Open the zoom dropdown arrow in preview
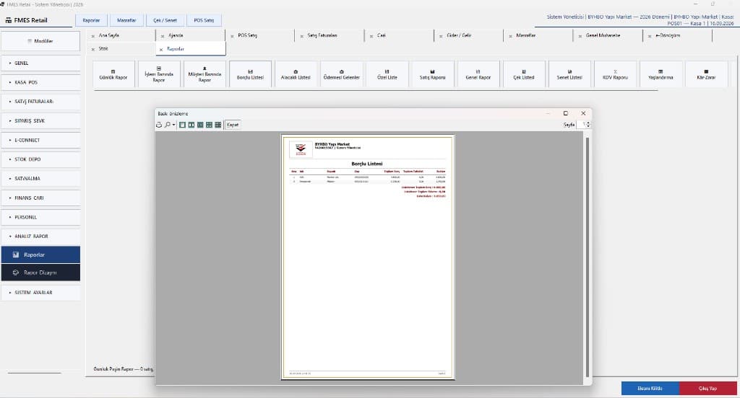This screenshot has height=398, width=740. point(173,125)
